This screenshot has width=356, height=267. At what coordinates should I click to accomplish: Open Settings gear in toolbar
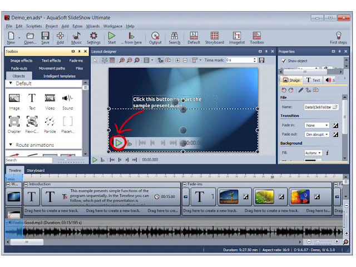click(93, 38)
